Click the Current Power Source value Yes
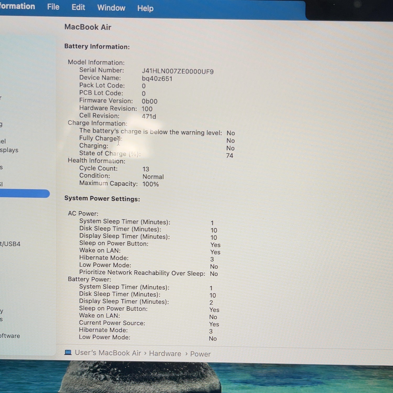393x393 pixels. pos(214,324)
